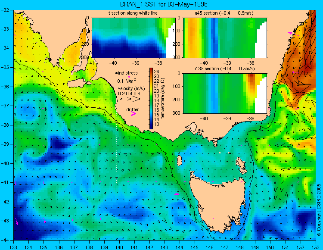Click the magenta drifter marker west of Tasmania
The width and height of the screenshot is (323, 250).
point(177,194)
